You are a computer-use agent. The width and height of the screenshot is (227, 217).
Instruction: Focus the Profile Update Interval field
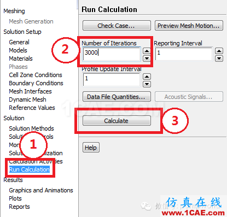pos(112,80)
